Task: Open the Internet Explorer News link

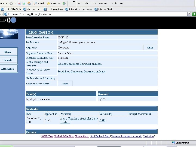Action: 79,9
